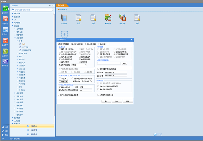
Task: Click the magnifier icon in the search box
Action: coord(13,10)
